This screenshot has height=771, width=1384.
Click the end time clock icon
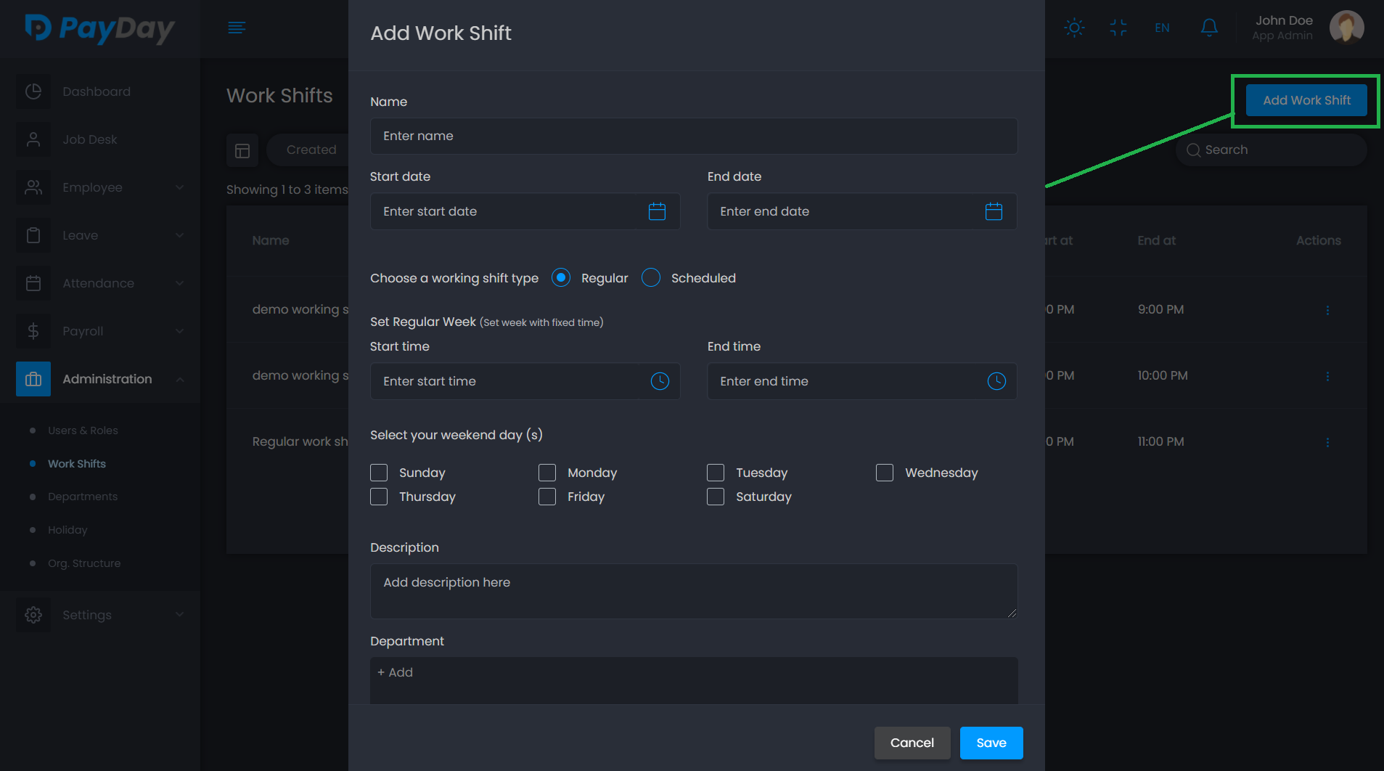[996, 381]
